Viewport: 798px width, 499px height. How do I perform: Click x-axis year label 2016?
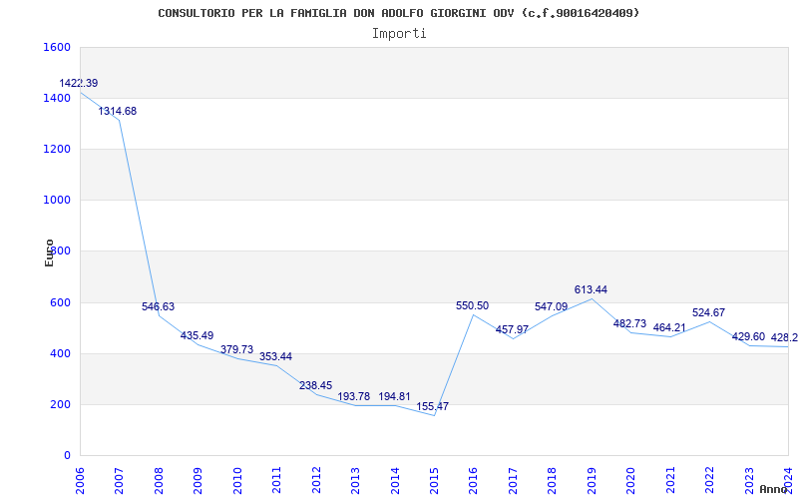473,481
